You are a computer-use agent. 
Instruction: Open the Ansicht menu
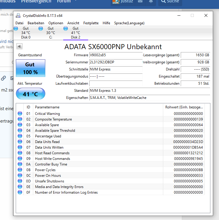click(73, 23)
